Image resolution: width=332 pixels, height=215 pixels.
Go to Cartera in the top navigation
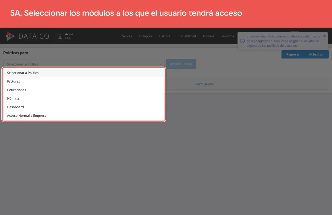click(x=165, y=36)
